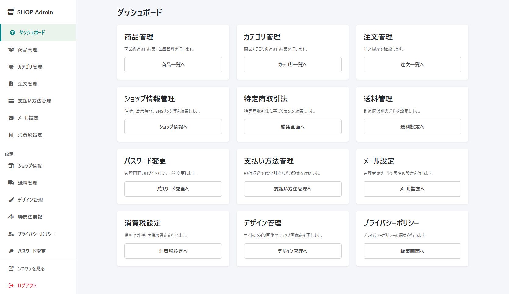Image resolution: width=509 pixels, height=294 pixels.
Task: Click the key icon beside パスワード変更
Action: click(x=11, y=251)
